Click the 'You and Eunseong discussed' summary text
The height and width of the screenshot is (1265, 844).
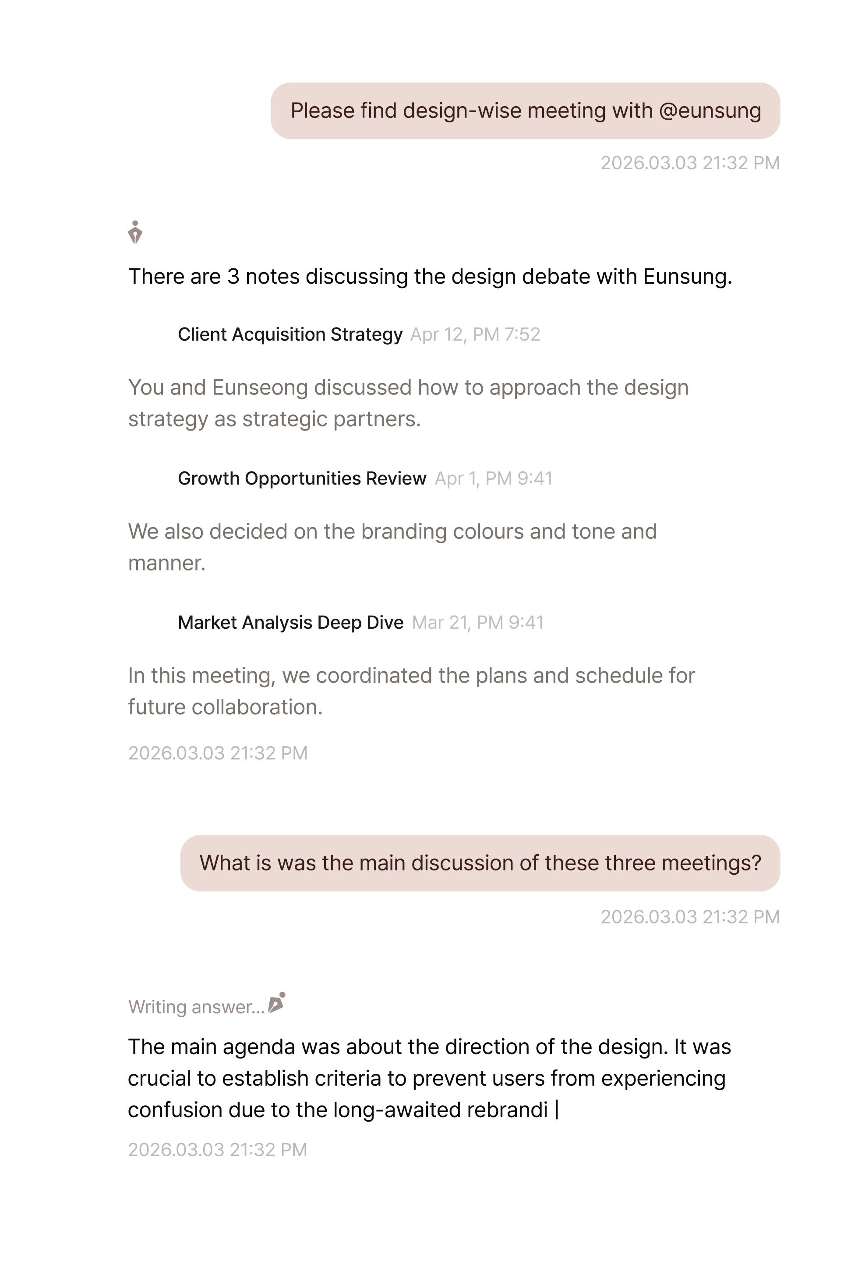(x=408, y=403)
